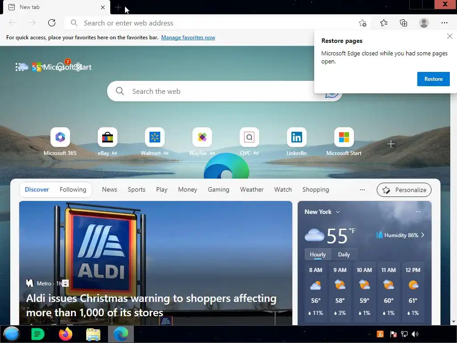The width and height of the screenshot is (457, 343).
Task: Open the start menu orb
Action: click(11, 334)
